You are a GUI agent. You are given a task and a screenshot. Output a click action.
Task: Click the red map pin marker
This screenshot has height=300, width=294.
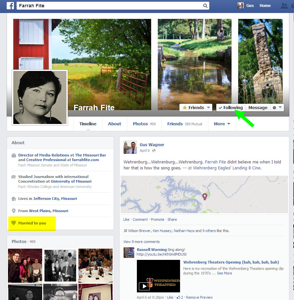point(205,197)
